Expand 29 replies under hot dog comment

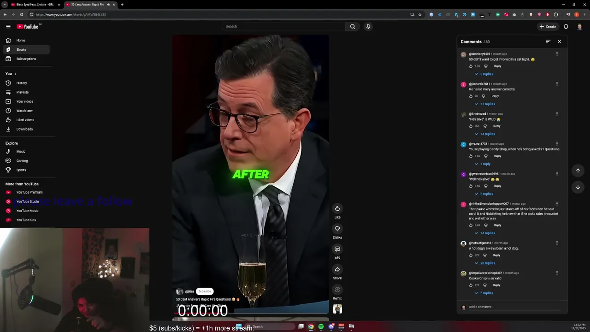point(485,263)
